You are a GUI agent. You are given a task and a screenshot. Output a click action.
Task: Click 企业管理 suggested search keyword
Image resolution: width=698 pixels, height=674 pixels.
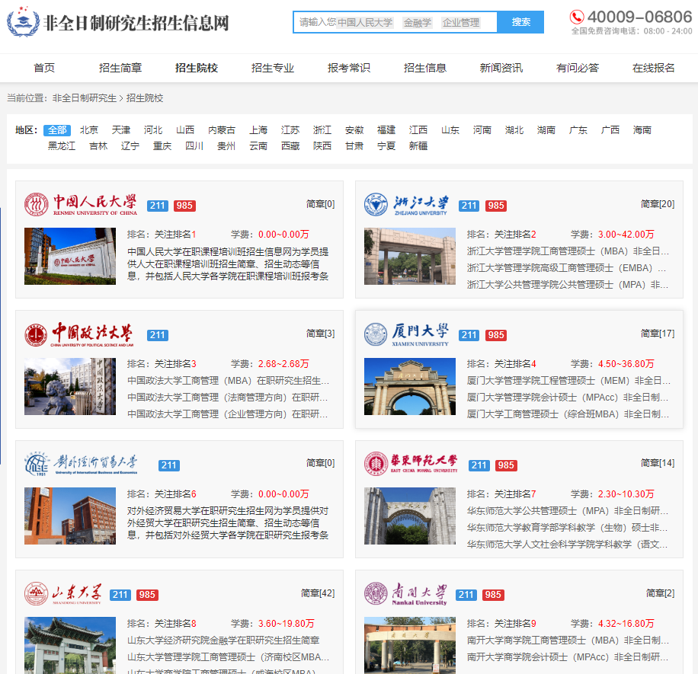461,23
